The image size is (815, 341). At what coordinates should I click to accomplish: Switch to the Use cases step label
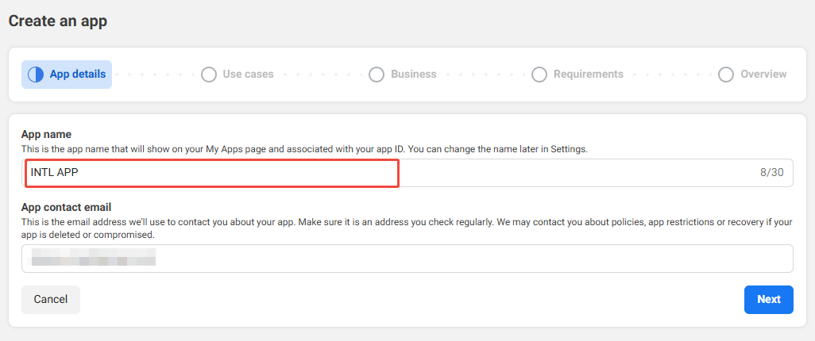click(x=248, y=75)
